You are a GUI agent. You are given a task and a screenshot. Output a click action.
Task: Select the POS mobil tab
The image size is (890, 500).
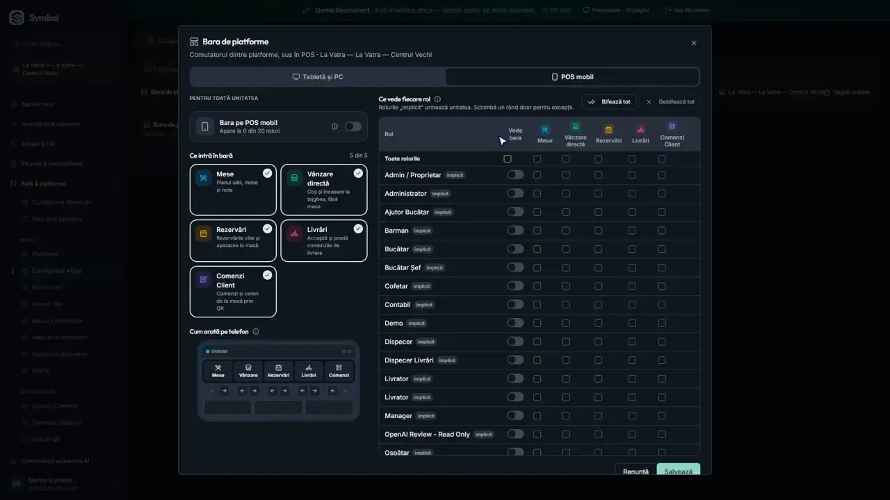pos(572,77)
